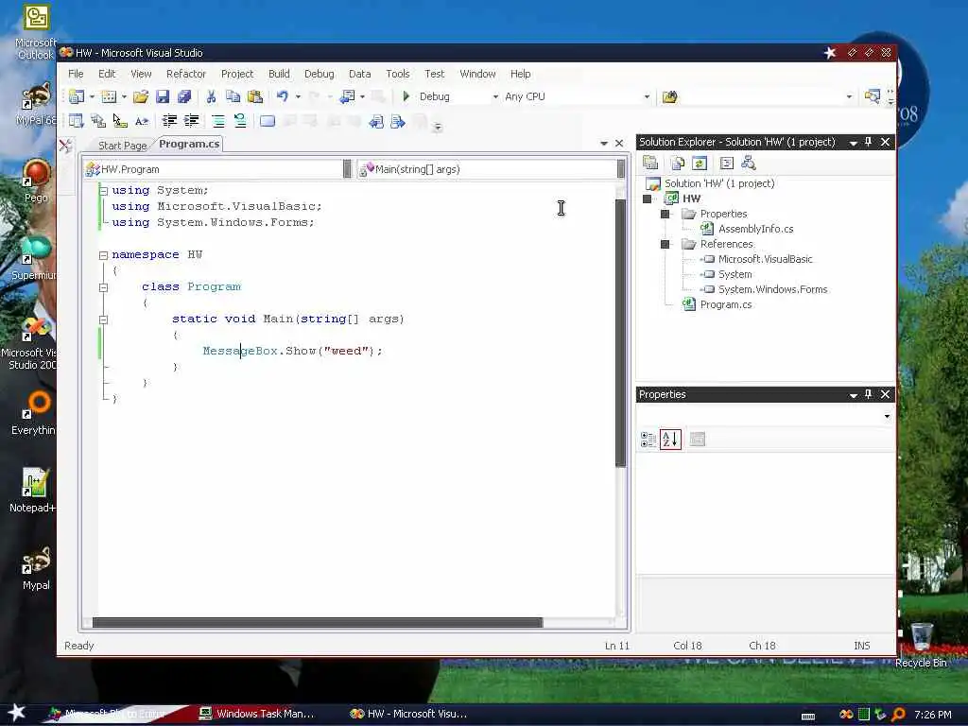The width and height of the screenshot is (968, 726).
Task: Click View Code in Solution Explorer toolbar
Action: [x=727, y=163]
